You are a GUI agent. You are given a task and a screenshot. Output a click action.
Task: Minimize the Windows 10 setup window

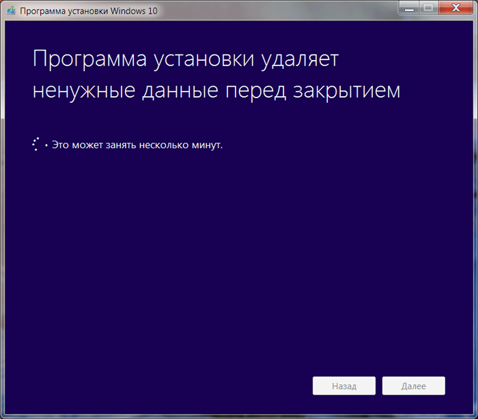[409, 8]
